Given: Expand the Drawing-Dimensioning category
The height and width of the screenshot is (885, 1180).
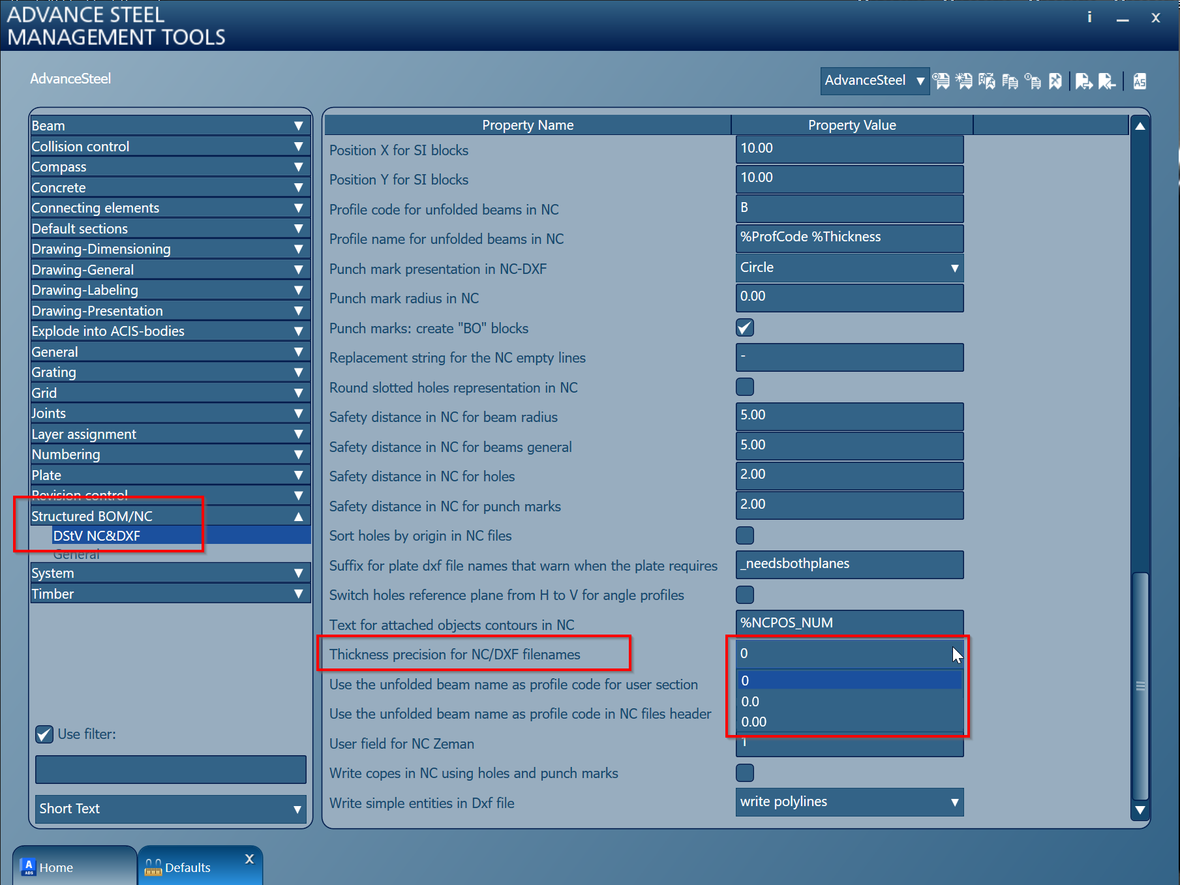Looking at the screenshot, I should [x=170, y=248].
